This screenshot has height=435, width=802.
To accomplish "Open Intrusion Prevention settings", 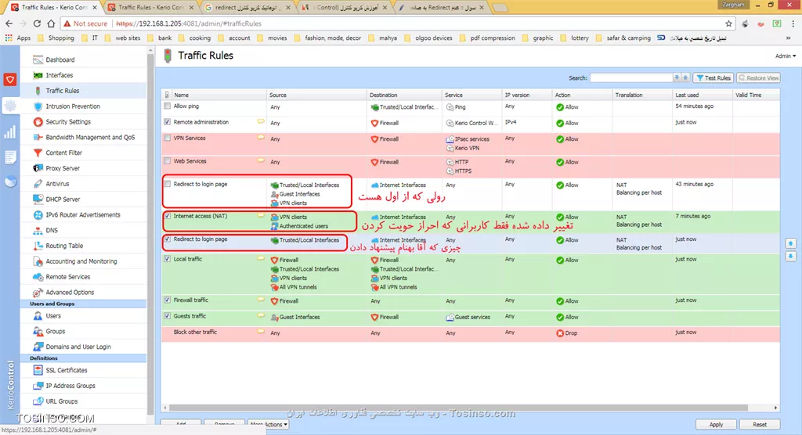I will click(73, 106).
